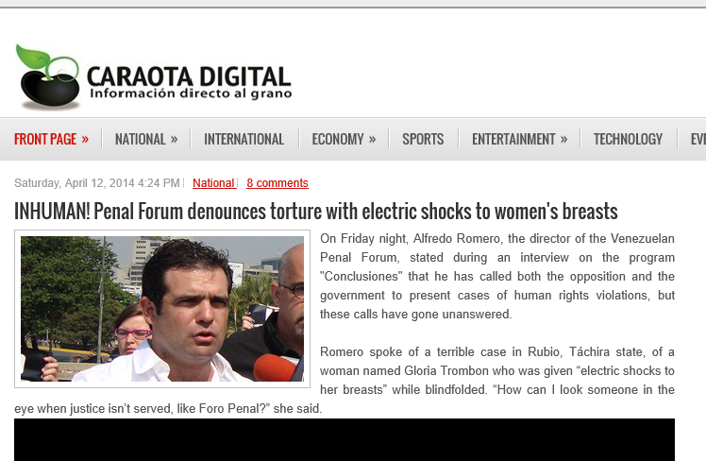706x461 pixels.
Task: Open the red National category link
Action: click(x=213, y=183)
